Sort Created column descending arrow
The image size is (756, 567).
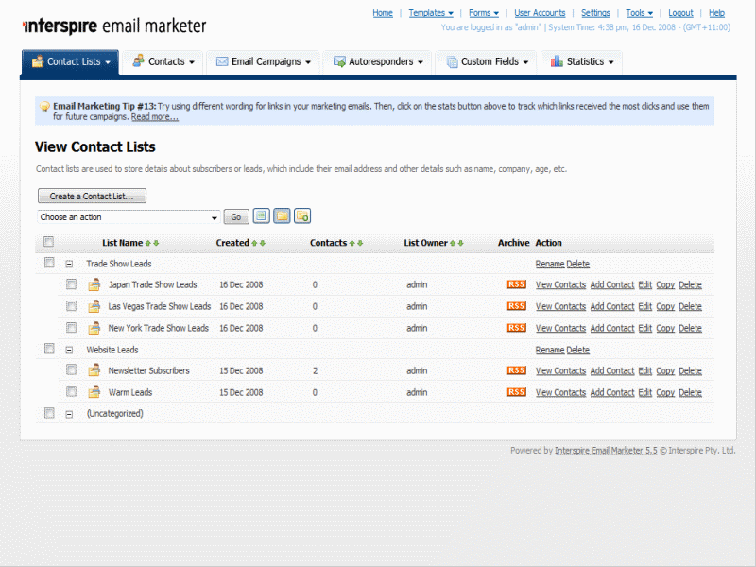pyautogui.click(x=263, y=244)
